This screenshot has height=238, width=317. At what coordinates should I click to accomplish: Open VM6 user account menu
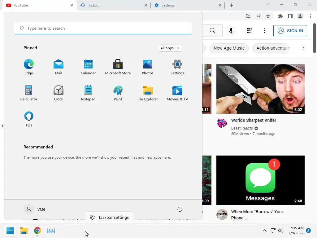(x=35, y=209)
